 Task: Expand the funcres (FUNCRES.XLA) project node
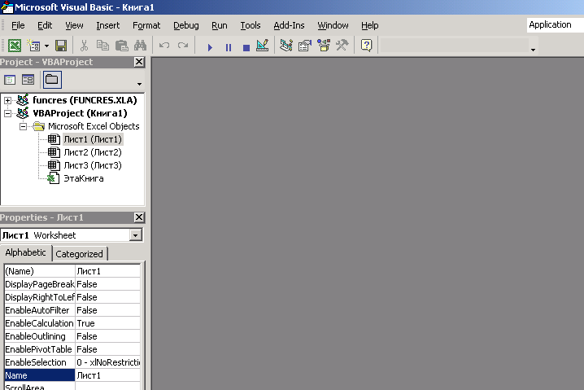click(x=7, y=100)
